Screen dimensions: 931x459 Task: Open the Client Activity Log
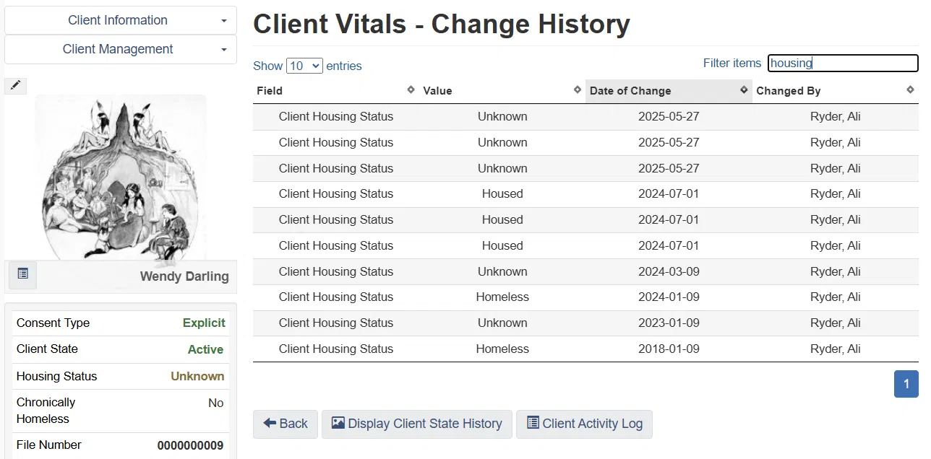[584, 424]
